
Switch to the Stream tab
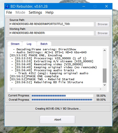point(15,44)
